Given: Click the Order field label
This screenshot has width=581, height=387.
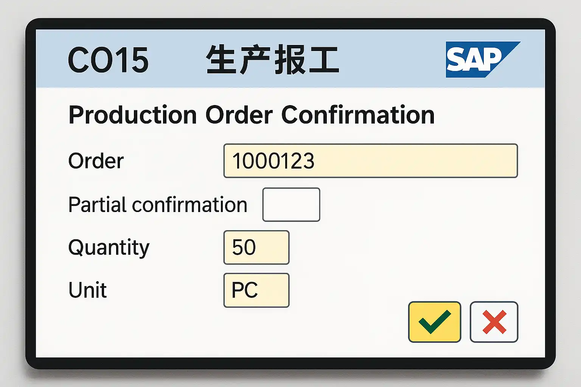Looking at the screenshot, I should click(96, 161).
